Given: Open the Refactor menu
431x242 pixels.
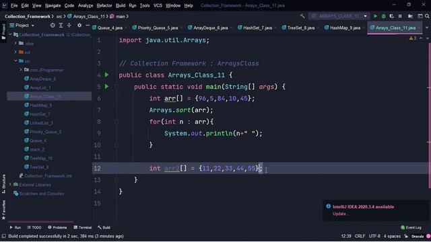Looking at the screenshot, I should pyautogui.click(x=104, y=5).
